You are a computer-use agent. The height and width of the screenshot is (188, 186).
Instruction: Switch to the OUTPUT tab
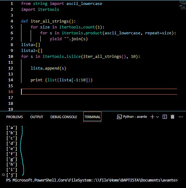[37, 117]
